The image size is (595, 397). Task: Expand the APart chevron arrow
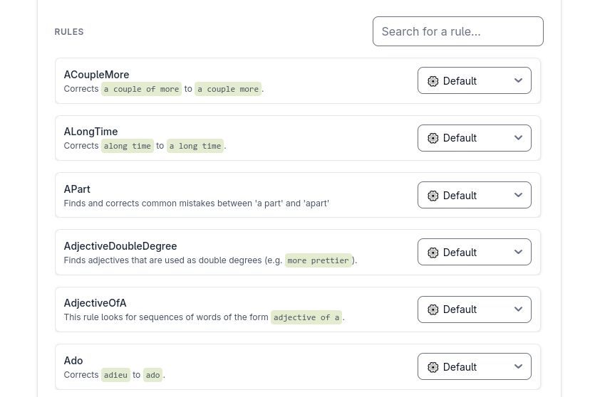[518, 195]
